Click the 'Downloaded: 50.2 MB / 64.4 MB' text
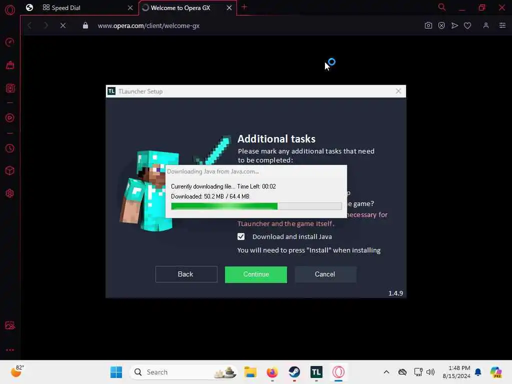 click(x=210, y=196)
